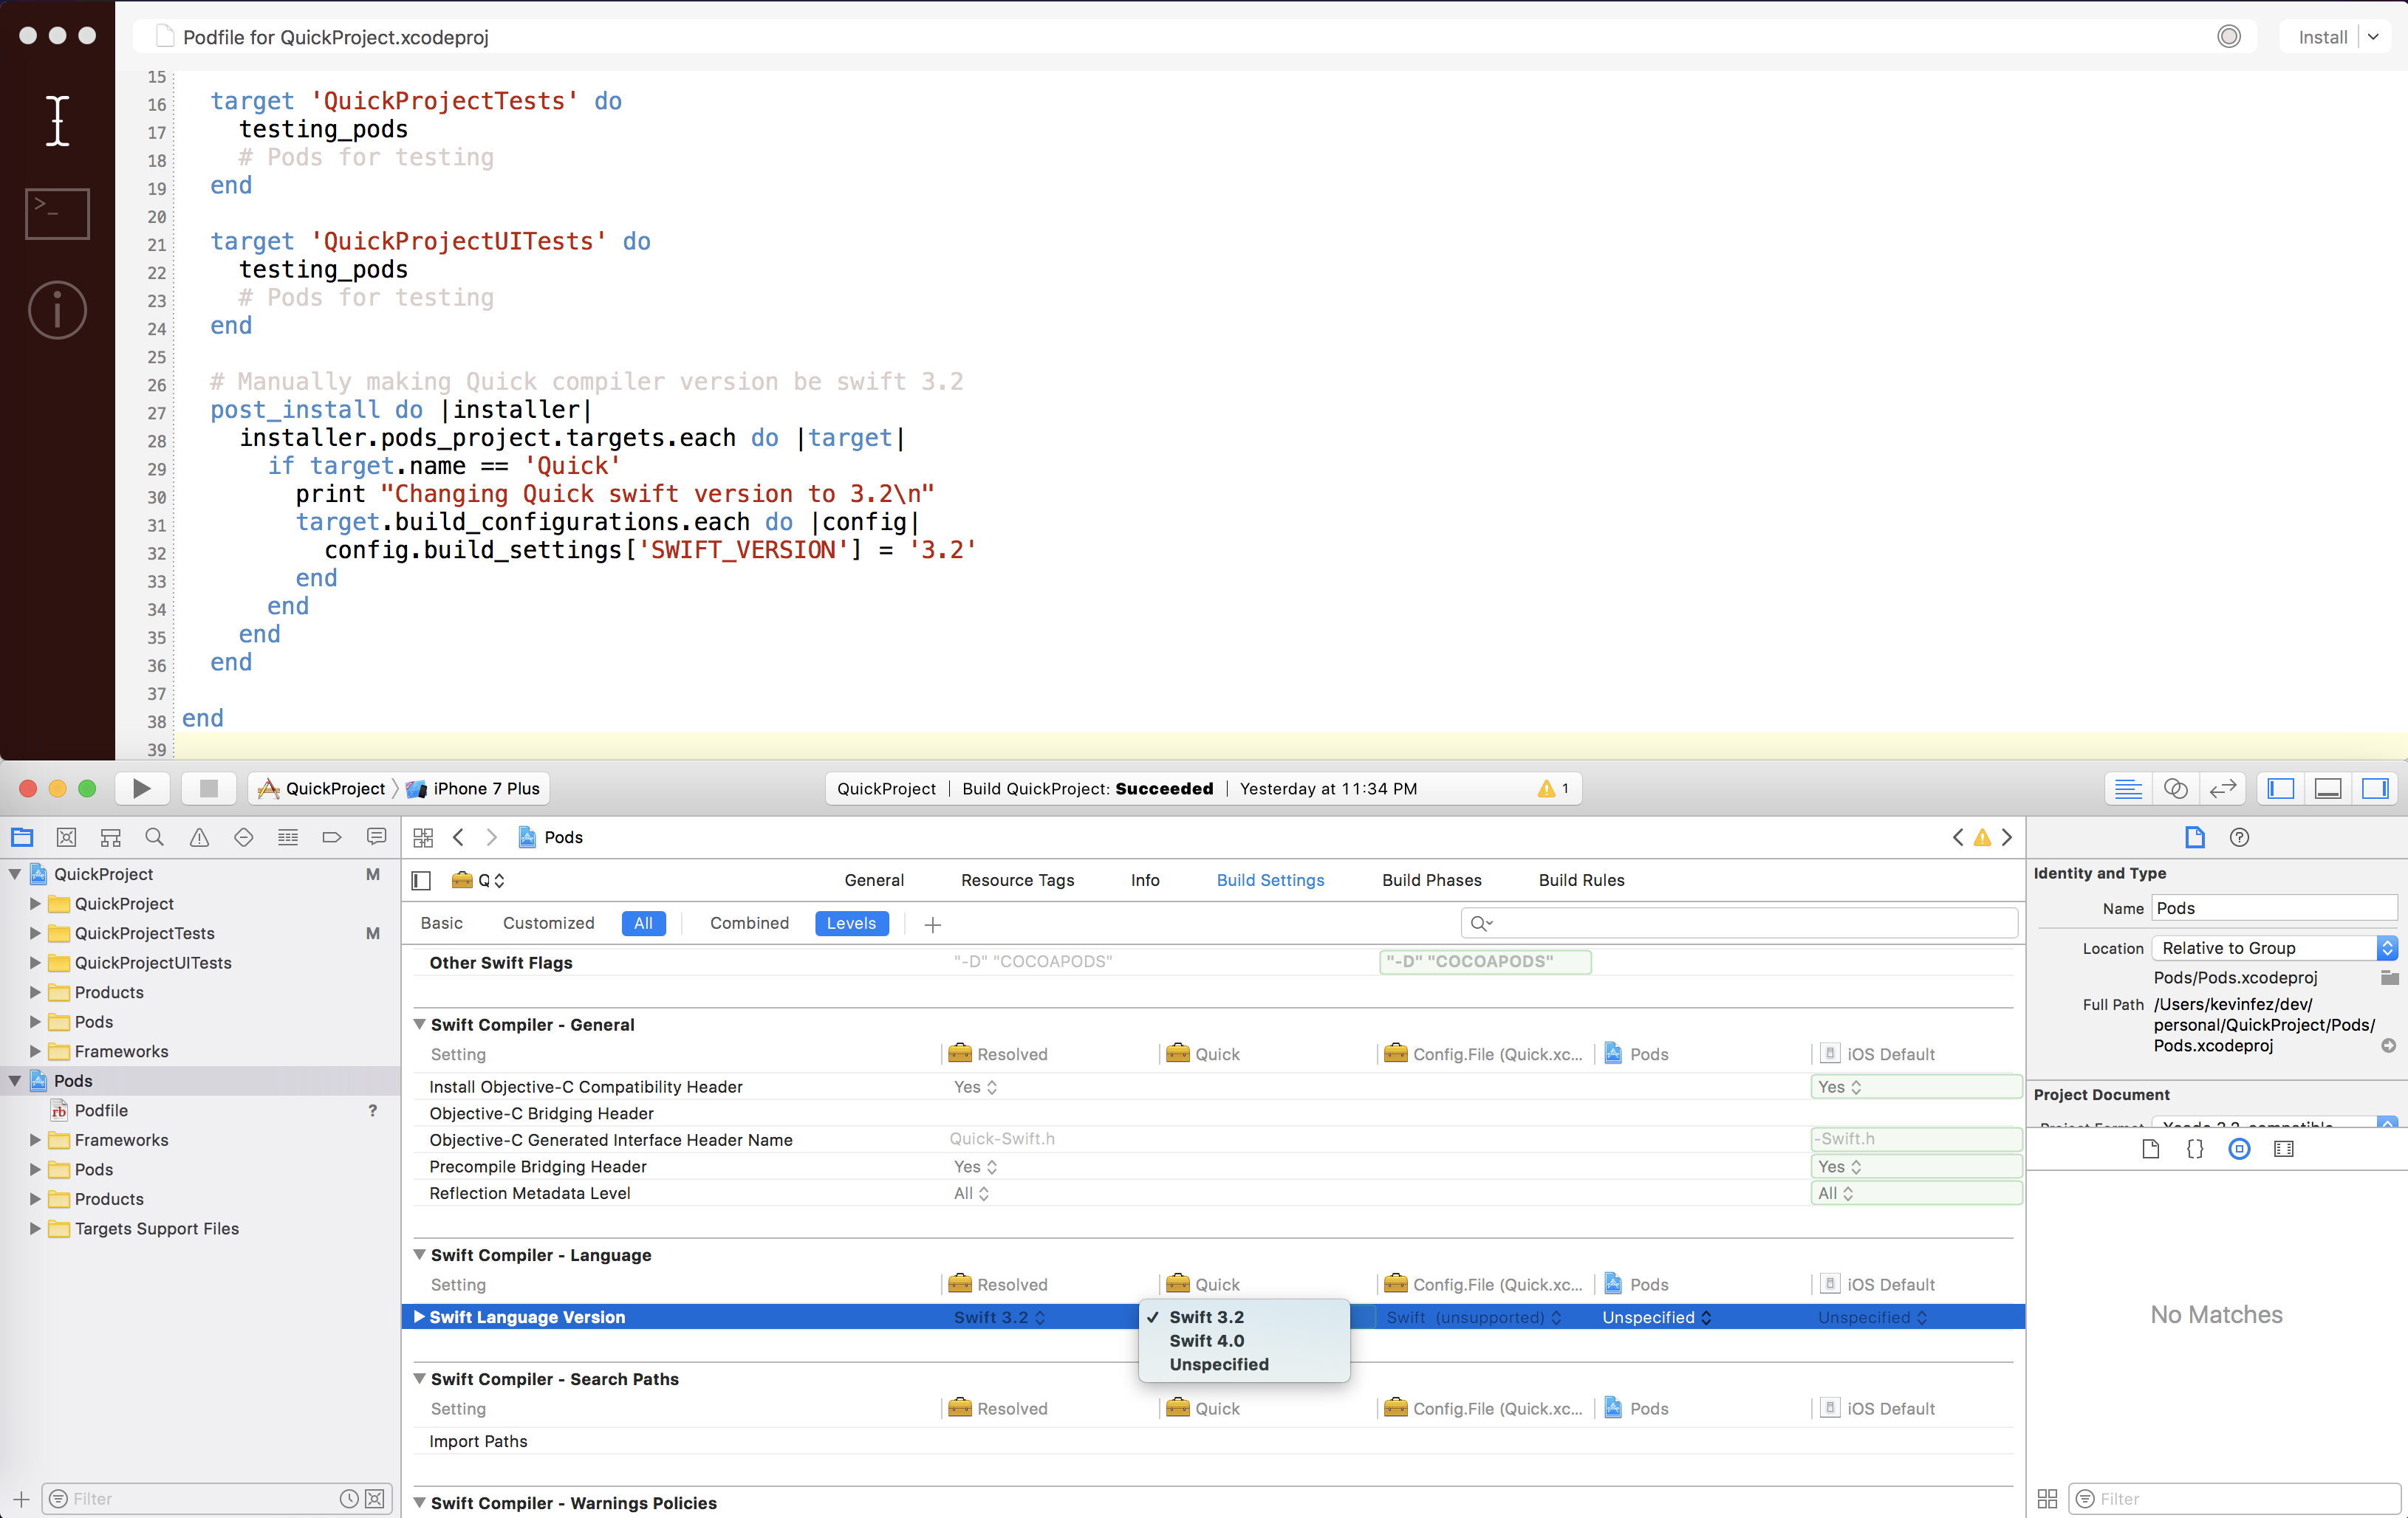Image resolution: width=2408 pixels, height=1518 pixels.
Task: Add a file with navigator plus button
Action: [x=21, y=1498]
